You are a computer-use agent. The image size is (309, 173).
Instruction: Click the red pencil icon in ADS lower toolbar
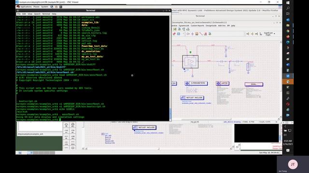click(x=174, y=34)
